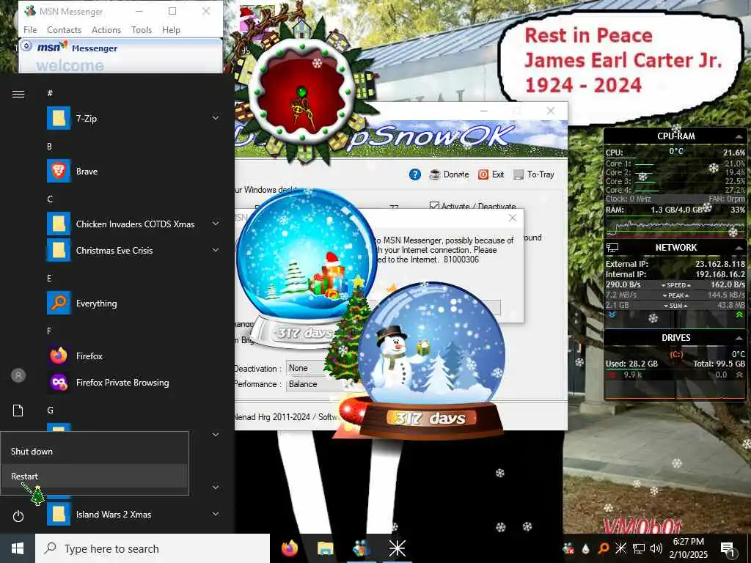Screen dimensions: 751x563
Task: Open the MSN Messenger Tools menu
Action: click(142, 29)
